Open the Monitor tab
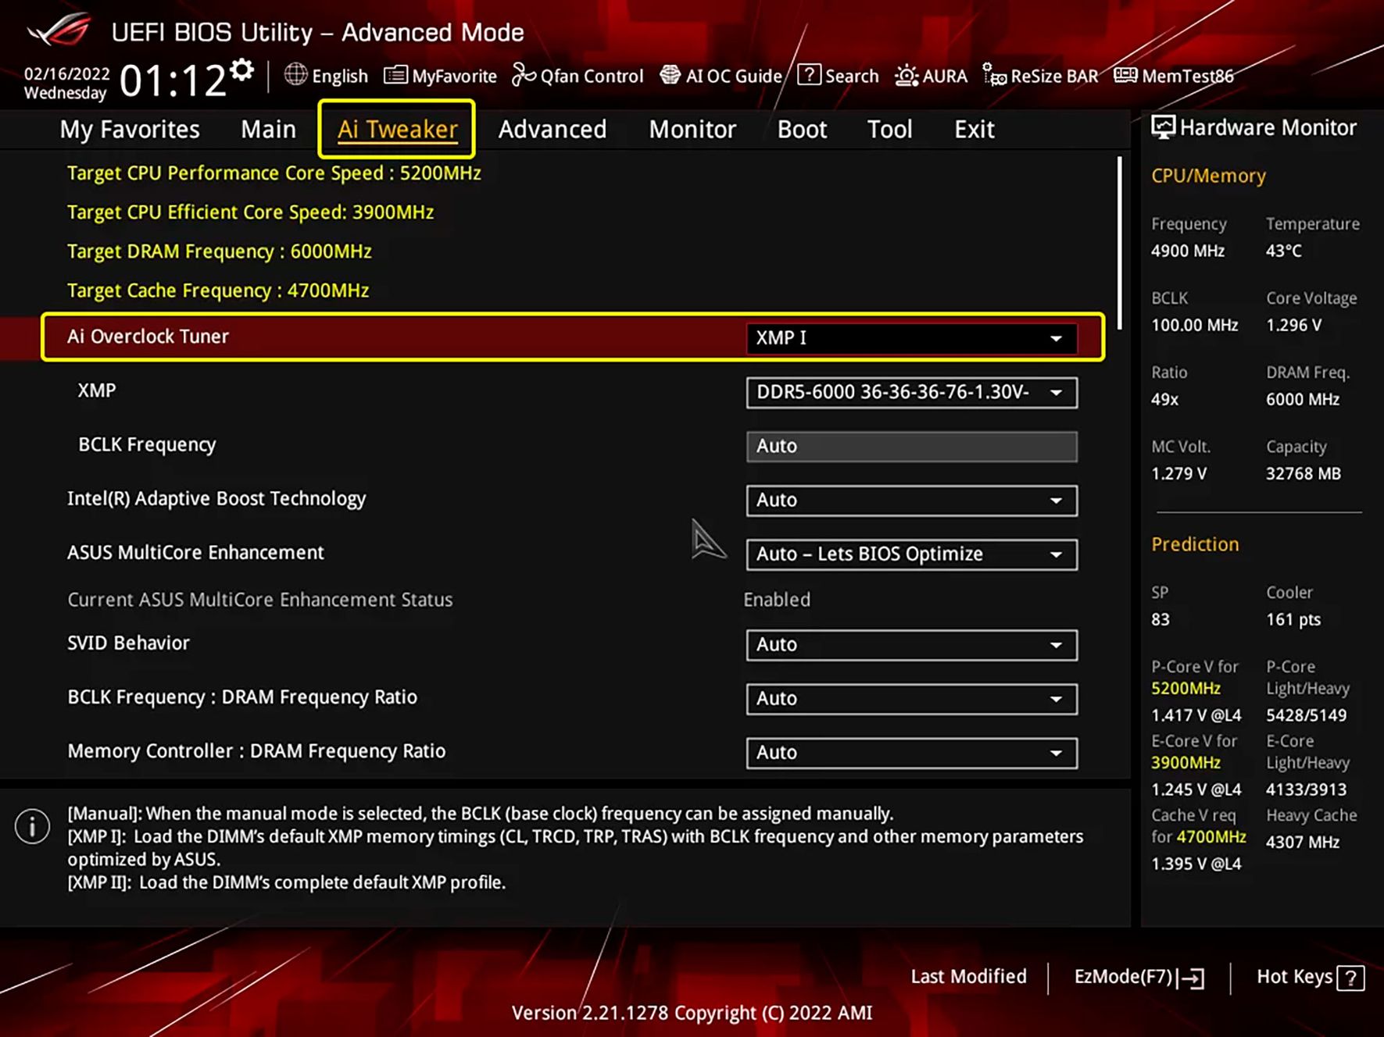The image size is (1384, 1037). point(692,129)
